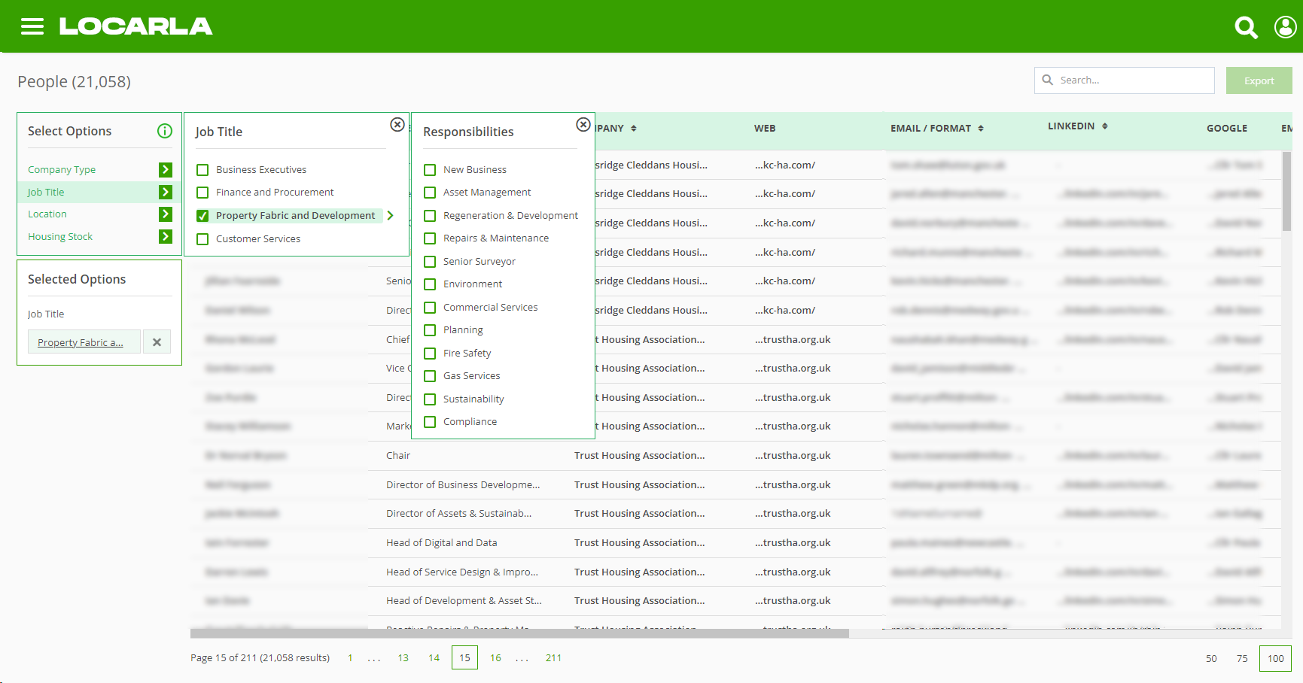
Task: Show 75 results per page
Action: (x=1242, y=659)
